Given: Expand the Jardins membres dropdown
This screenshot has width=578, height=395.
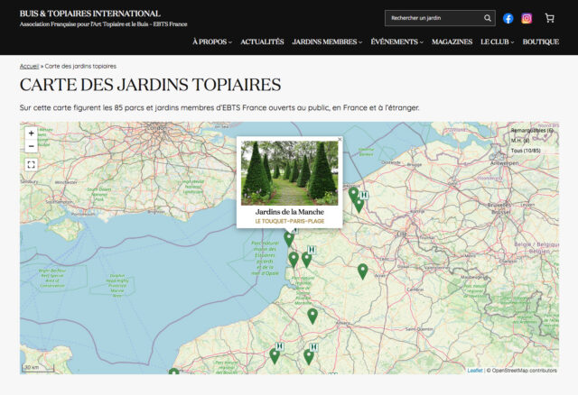Looking at the screenshot, I should (x=327, y=42).
